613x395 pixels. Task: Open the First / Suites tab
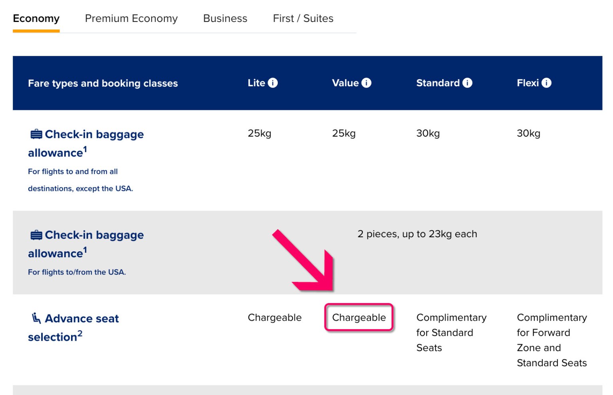pos(303,18)
